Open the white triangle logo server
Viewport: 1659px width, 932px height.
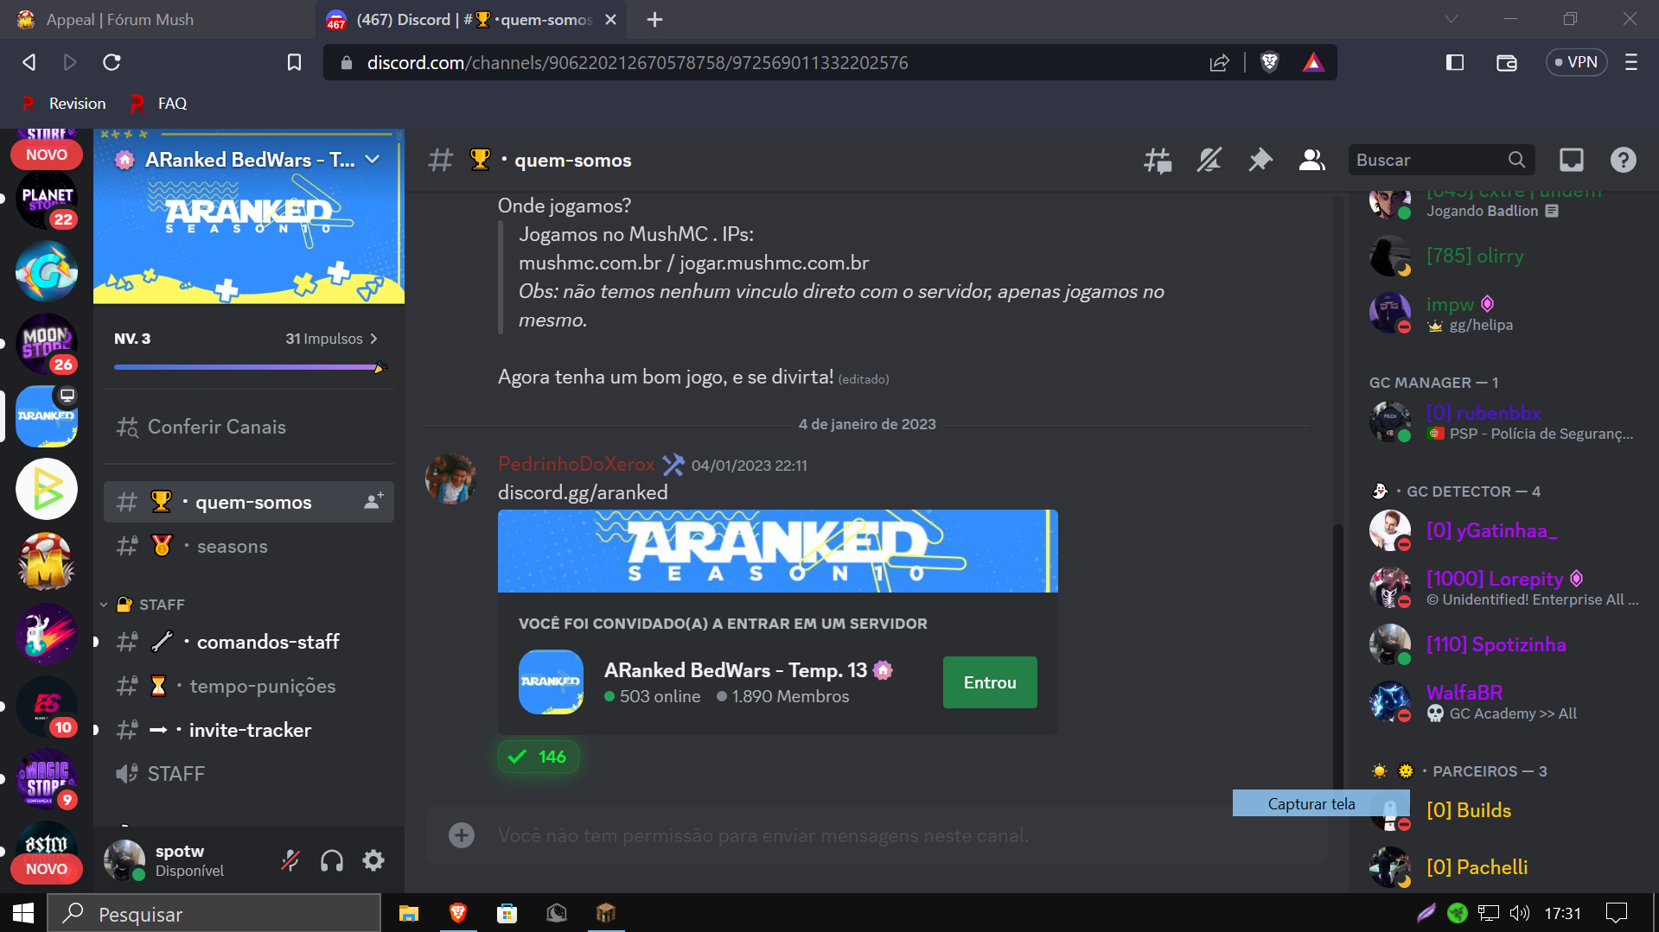pos(47,489)
